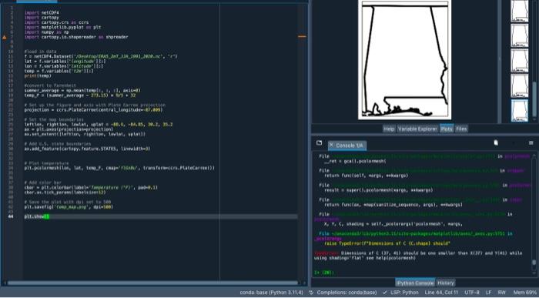Select the second plot thumbnail from the top
539x298 pixels.
(x=520, y=35)
